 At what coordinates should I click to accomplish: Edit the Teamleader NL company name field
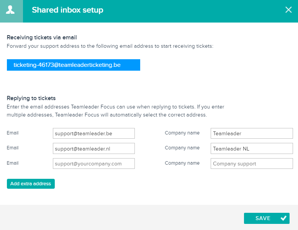click(x=252, y=149)
